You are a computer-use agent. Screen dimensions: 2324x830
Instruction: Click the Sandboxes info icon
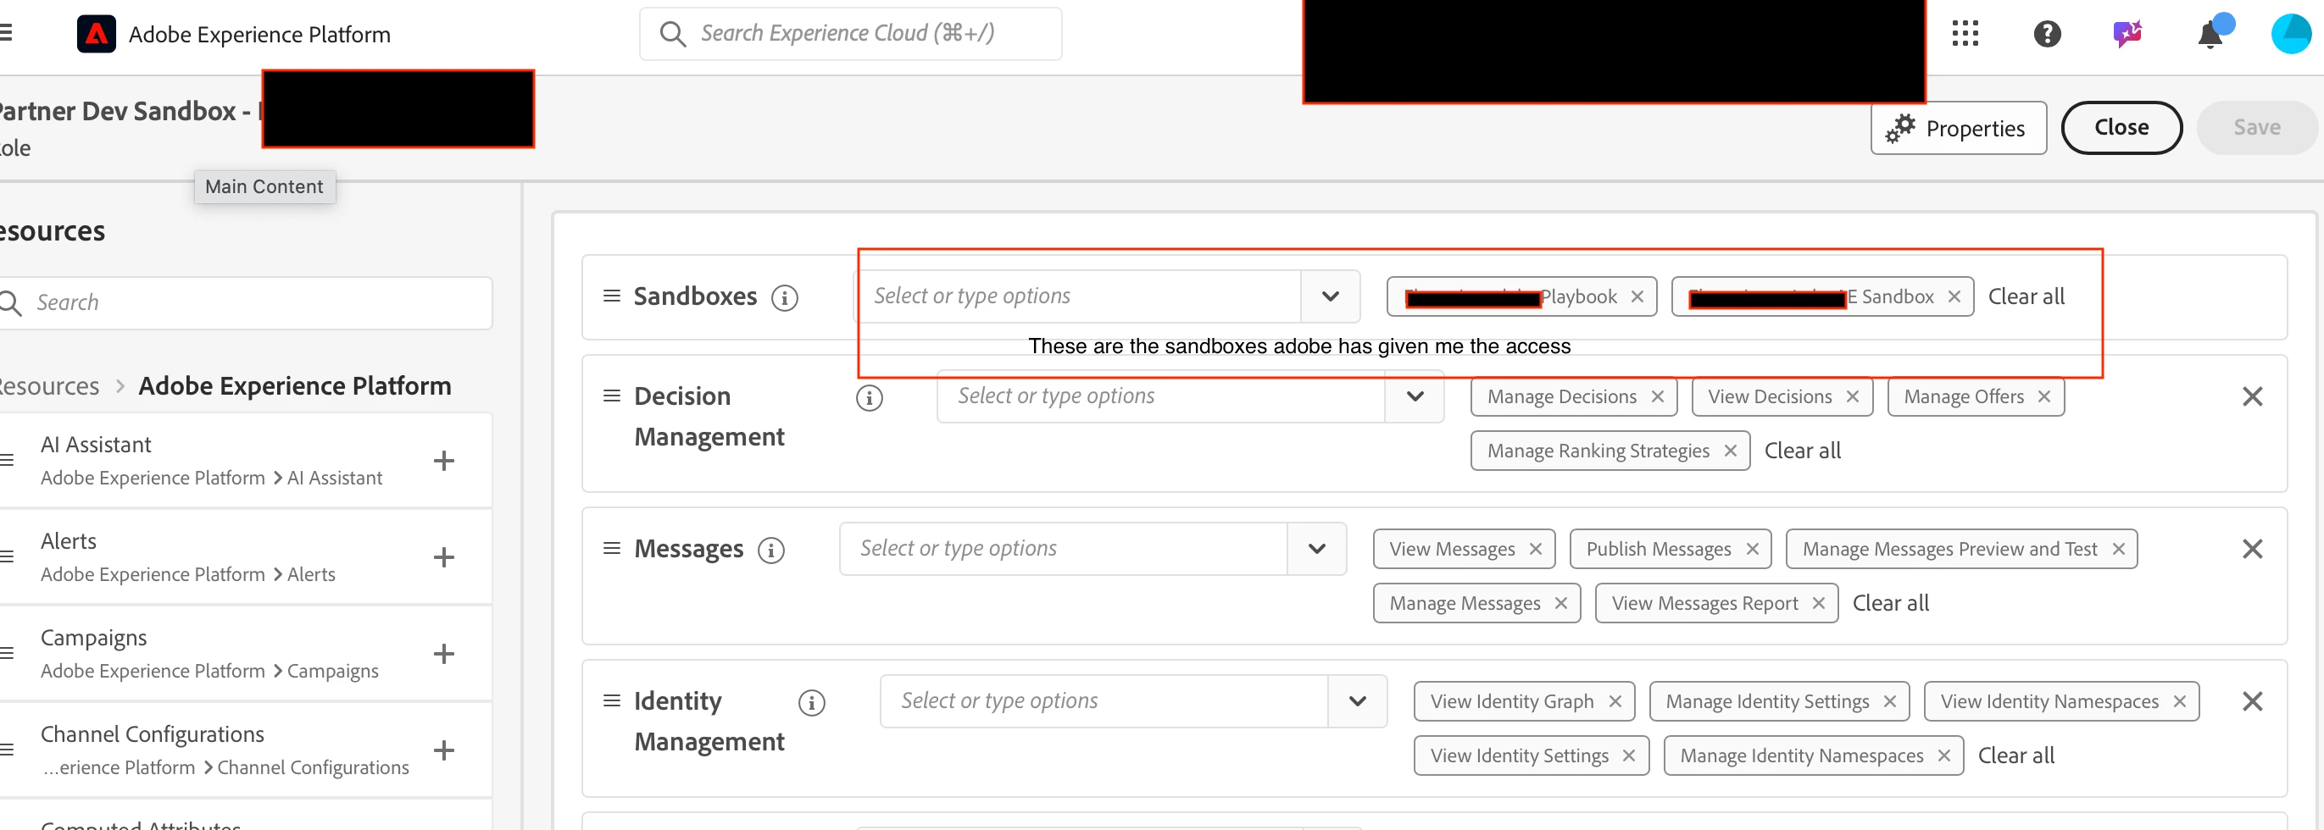click(x=784, y=297)
